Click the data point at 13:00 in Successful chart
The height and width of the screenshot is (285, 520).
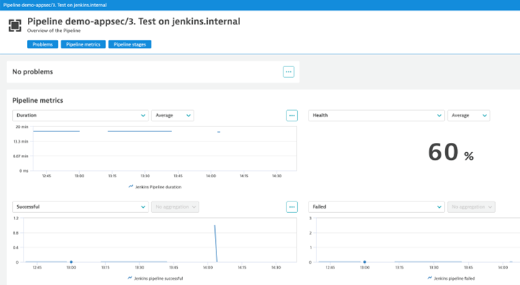point(71,261)
